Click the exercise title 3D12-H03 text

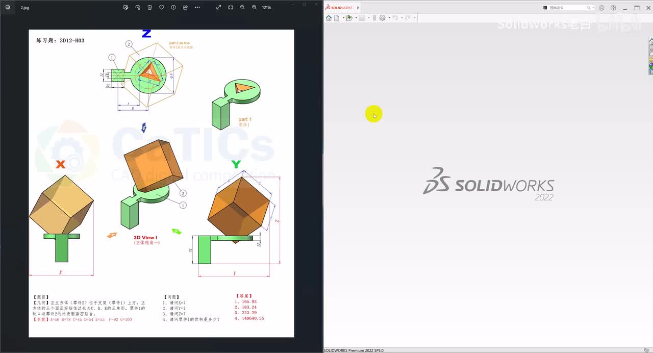[x=72, y=40]
